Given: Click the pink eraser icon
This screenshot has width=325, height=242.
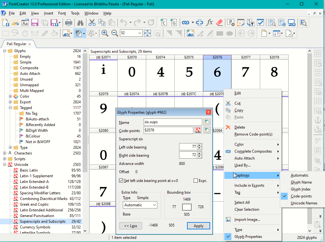Looking at the screenshot, I should [x=219, y=22].
